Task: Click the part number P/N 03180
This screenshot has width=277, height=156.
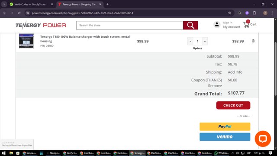Action: pyautogui.click(x=47, y=45)
